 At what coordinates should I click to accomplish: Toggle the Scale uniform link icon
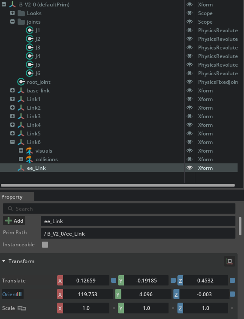coord(21,308)
